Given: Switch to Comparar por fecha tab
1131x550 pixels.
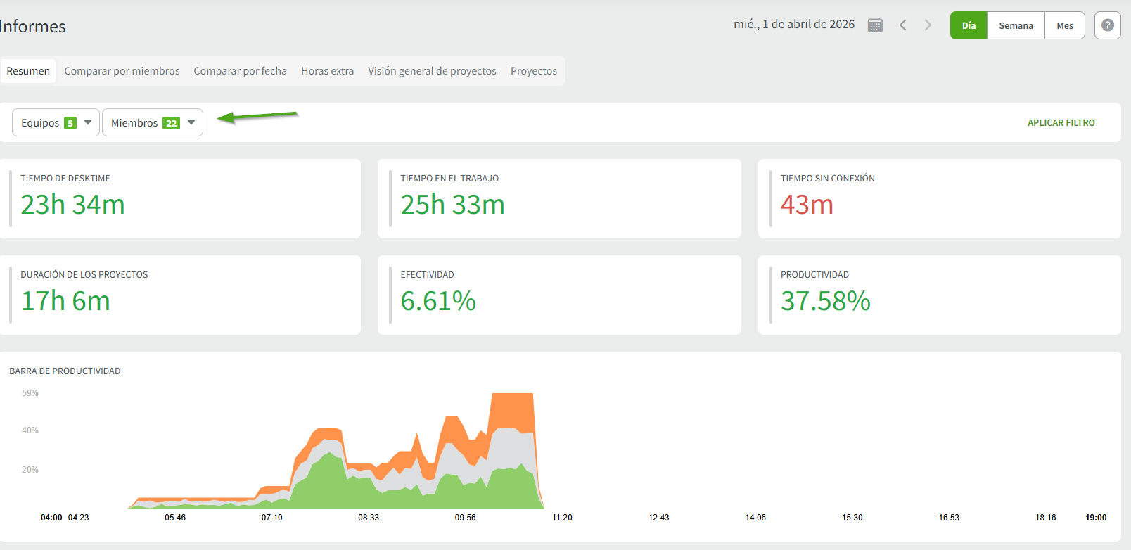Looking at the screenshot, I should tap(240, 71).
